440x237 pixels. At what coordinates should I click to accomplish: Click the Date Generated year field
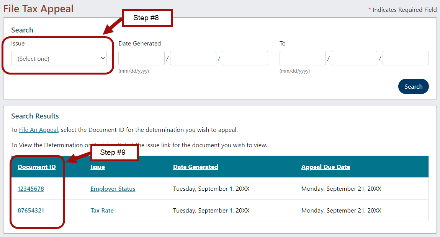coord(245,58)
